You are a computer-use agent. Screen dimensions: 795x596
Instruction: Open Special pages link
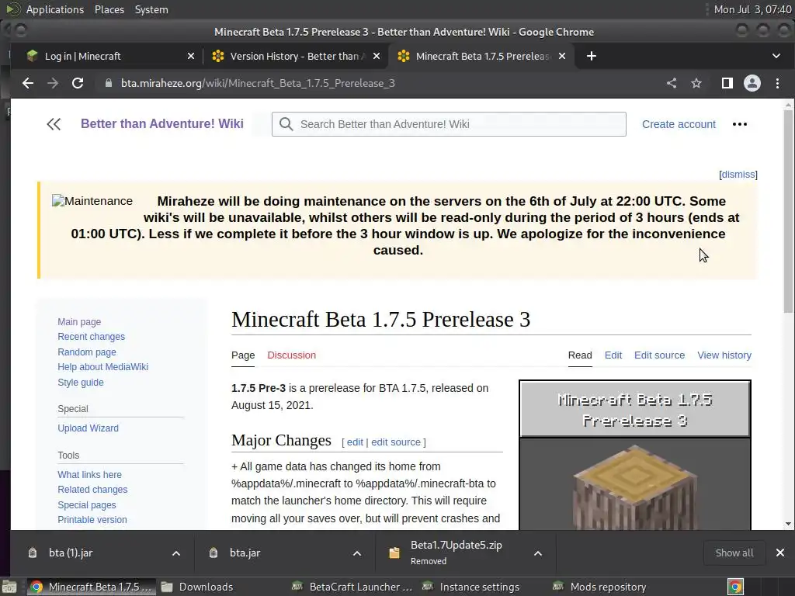point(87,504)
